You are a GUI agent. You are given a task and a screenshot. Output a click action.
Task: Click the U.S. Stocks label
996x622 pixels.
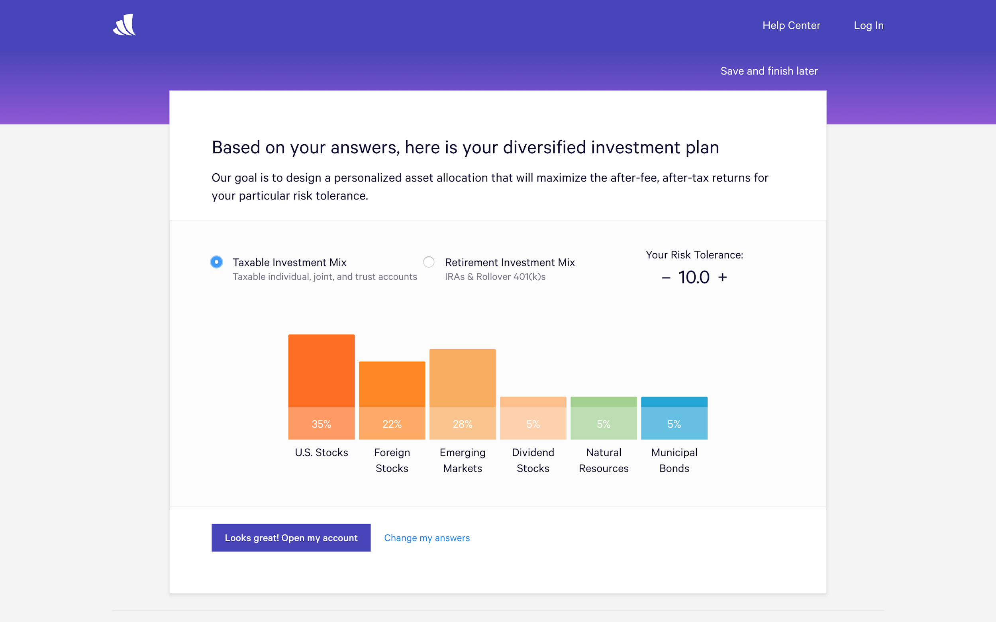click(x=322, y=452)
